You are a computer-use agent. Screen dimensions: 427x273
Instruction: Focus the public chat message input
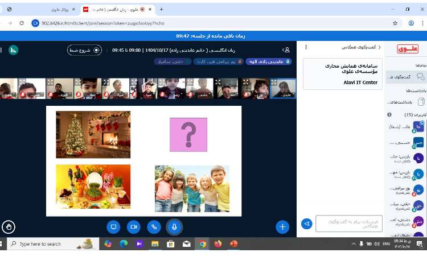(349, 224)
